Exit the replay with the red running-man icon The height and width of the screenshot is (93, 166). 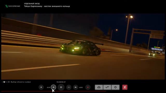125,87
